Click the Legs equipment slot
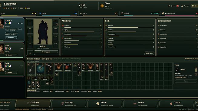The image size is (198, 111). pos(30,45)
